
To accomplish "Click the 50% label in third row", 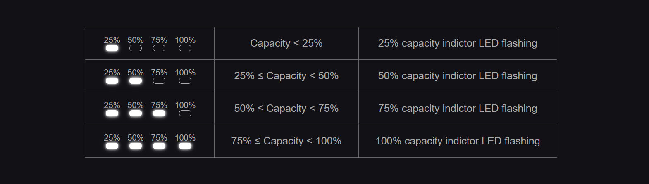I will point(136,105).
